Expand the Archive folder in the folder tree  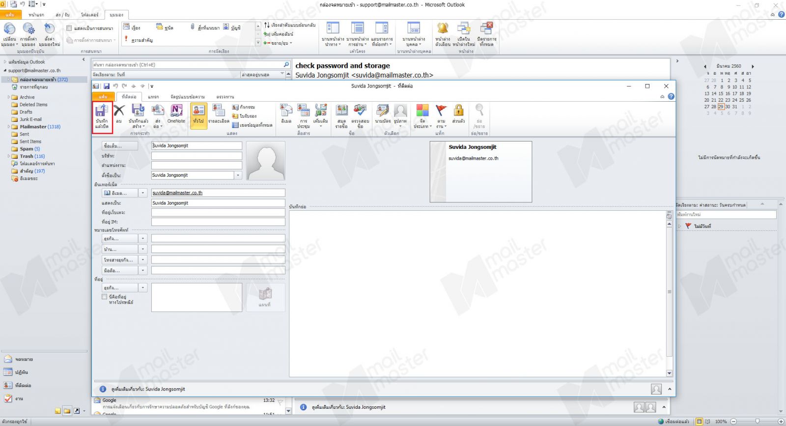click(x=9, y=97)
